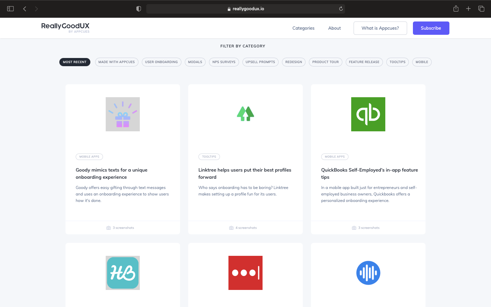Click In a mobile app description text

tap(369, 194)
